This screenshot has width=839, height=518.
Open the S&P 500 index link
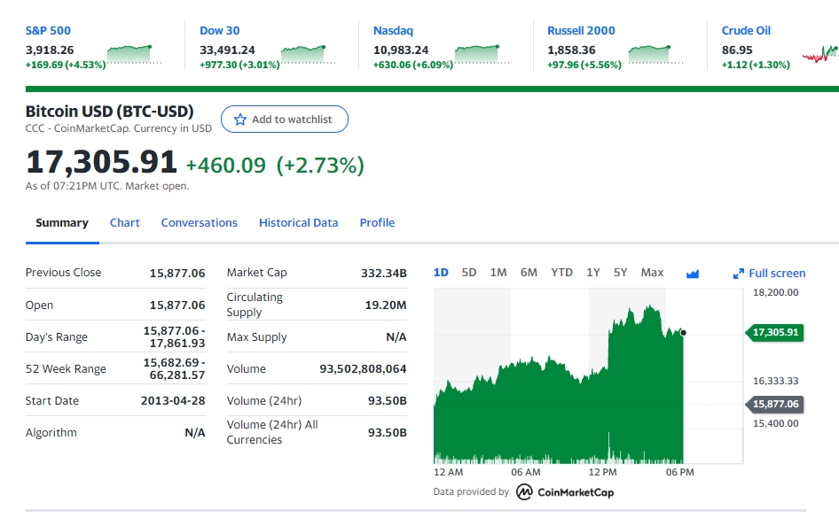47,30
